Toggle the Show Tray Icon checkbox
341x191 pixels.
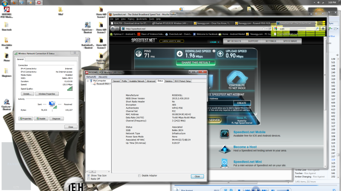coord(89,175)
